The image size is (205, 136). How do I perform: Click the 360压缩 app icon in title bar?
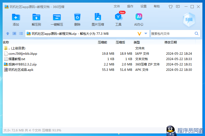[x=7, y=7]
